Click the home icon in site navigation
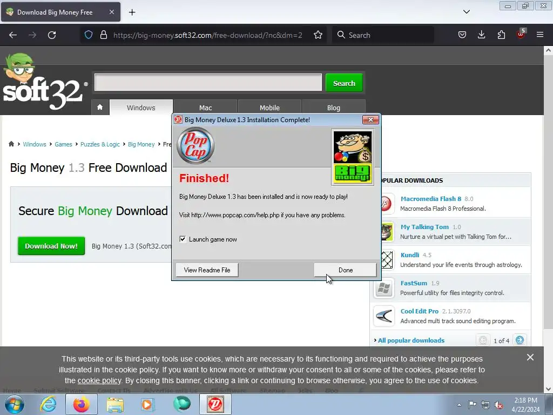553x415 pixels. click(100, 108)
